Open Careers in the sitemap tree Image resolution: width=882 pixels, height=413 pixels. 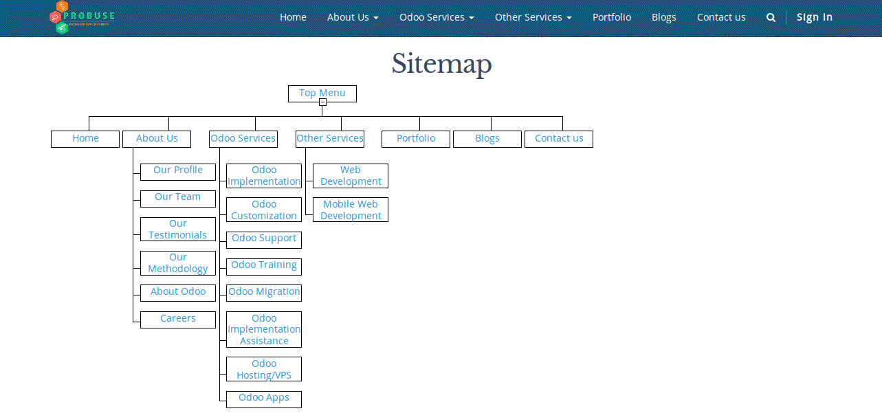178,319
